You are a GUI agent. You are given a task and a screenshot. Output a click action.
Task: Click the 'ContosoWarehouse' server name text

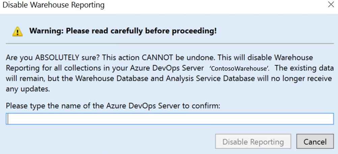pyautogui.click(x=239, y=68)
